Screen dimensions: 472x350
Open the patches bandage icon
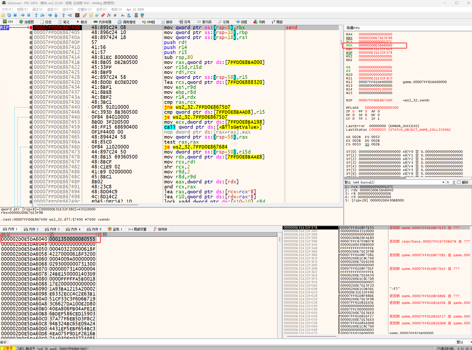coord(85,15)
